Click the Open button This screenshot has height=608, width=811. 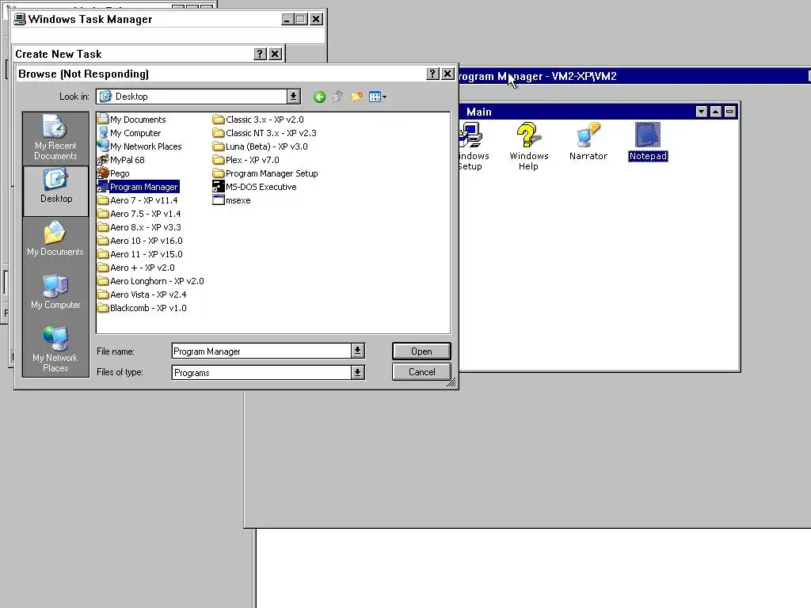click(x=421, y=351)
